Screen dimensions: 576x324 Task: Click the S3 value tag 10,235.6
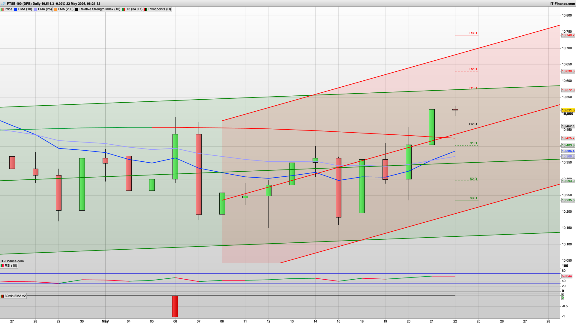coord(568,200)
